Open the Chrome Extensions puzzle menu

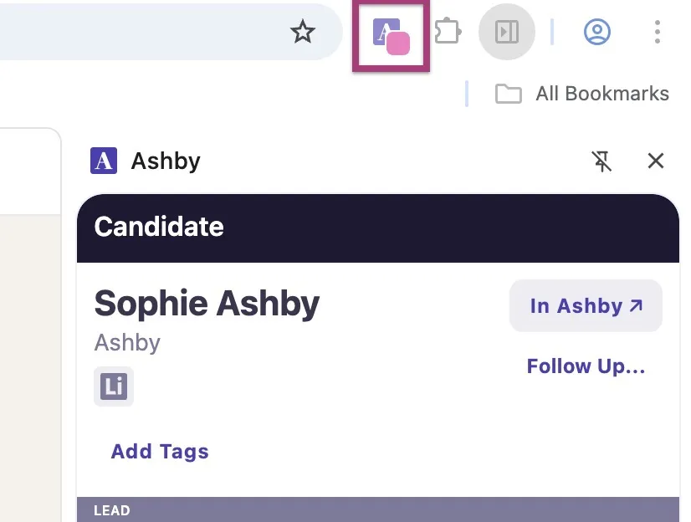pos(448,31)
